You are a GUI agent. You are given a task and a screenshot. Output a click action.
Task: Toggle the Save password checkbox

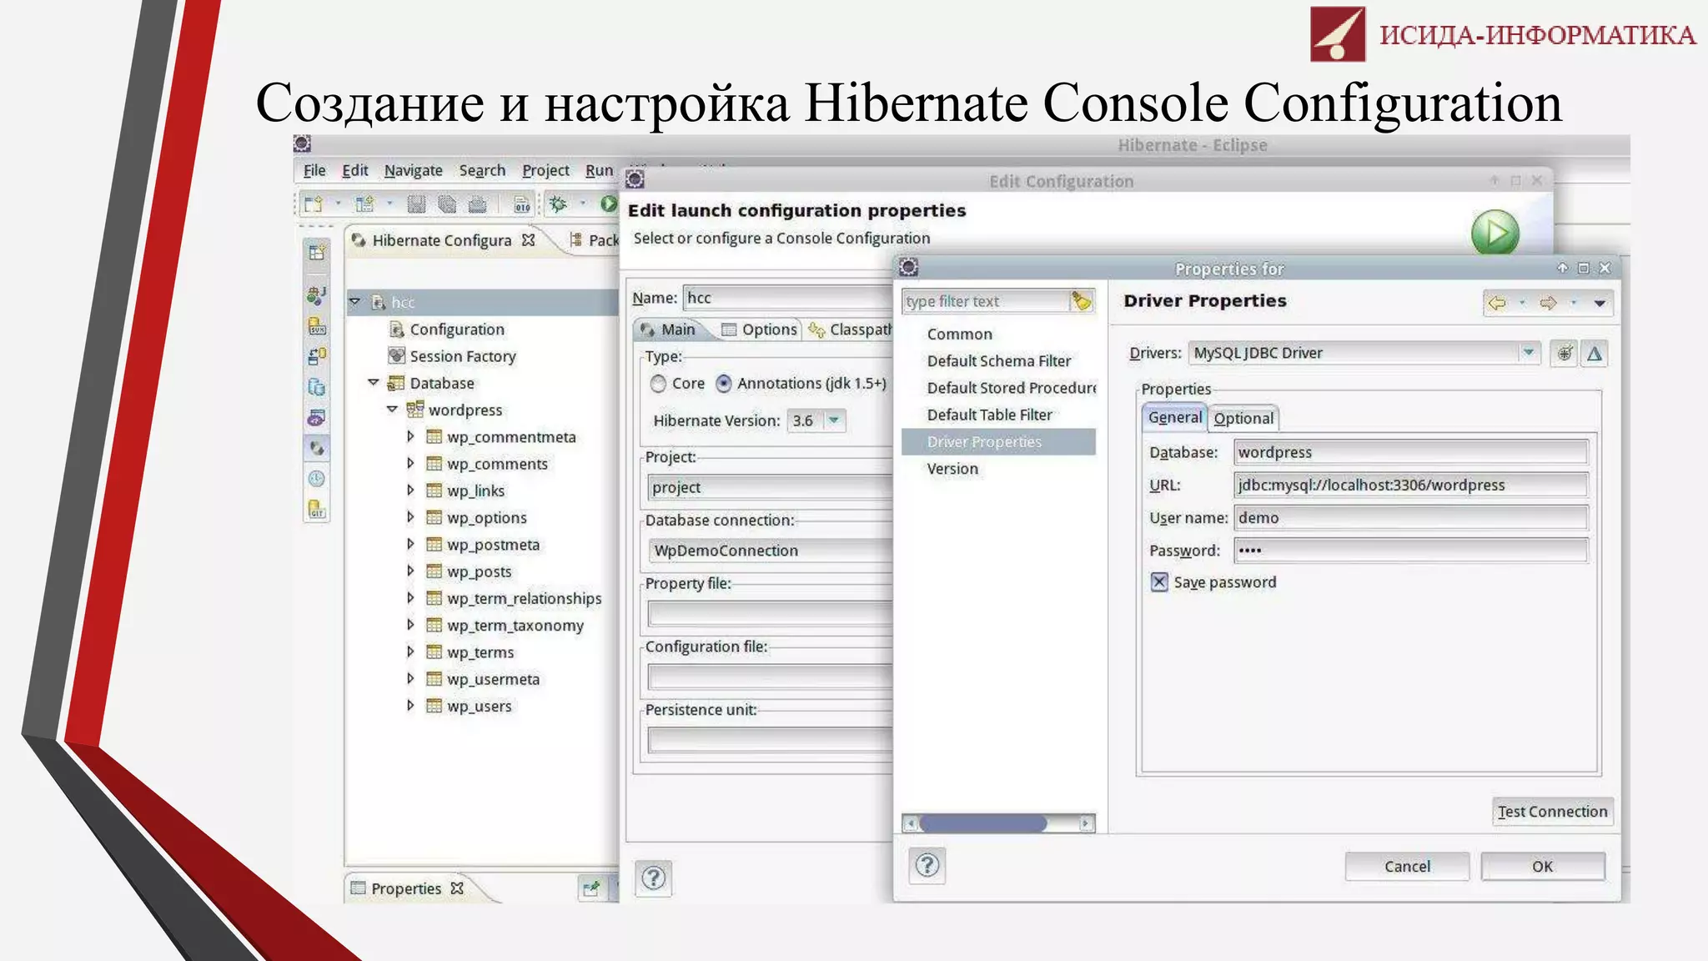click(x=1159, y=582)
